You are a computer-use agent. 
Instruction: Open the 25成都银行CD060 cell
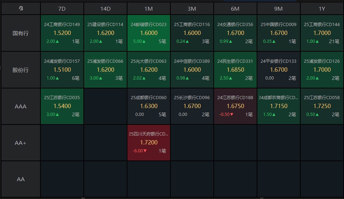pos(149,106)
